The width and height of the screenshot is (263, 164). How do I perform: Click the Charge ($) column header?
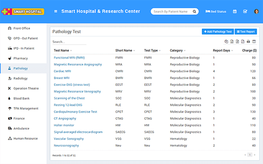tap(249, 51)
